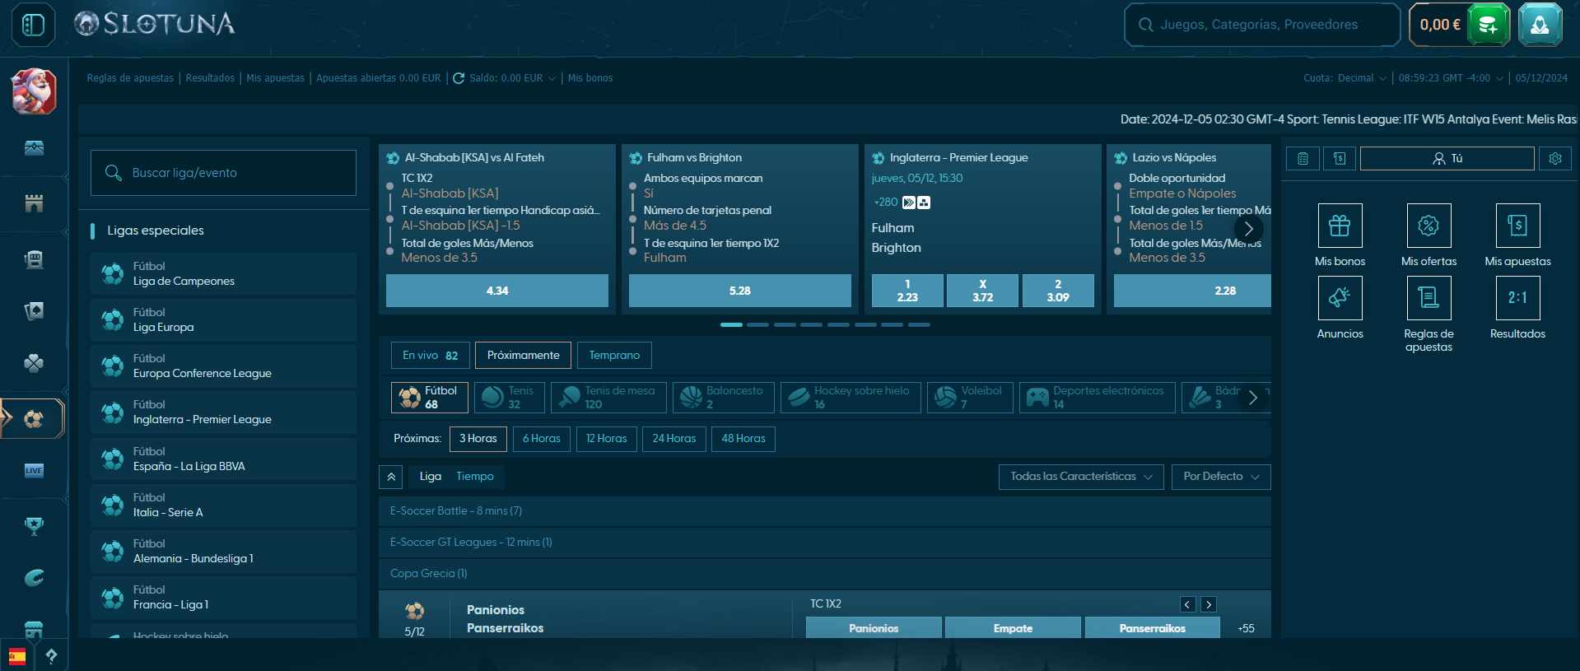The image size is (1580, 671).
Task: Select the Baloncesto sport tab
Action: (x=724, y=398)
